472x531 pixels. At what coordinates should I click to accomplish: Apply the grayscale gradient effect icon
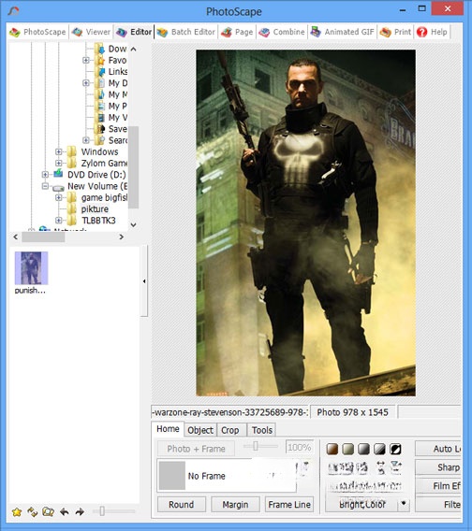pyautogui.click(x=363, y=449)
